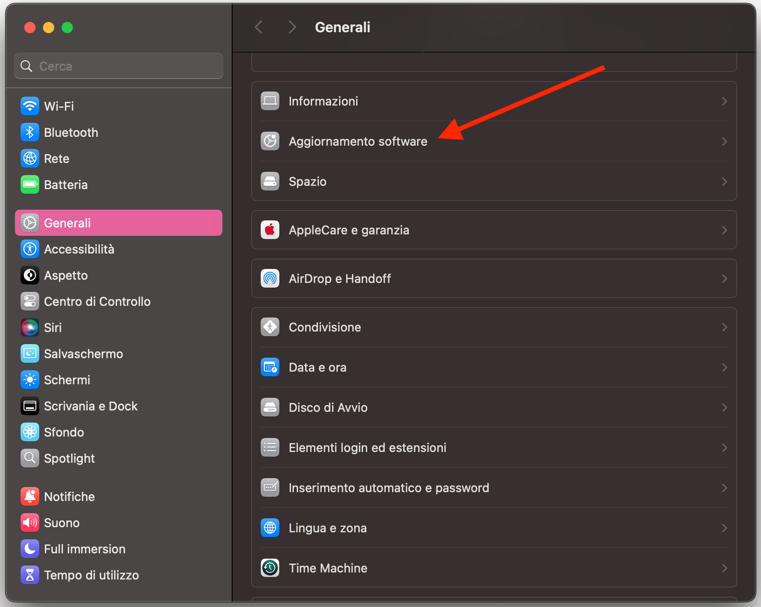The height and width of the screenshot is (607, 761).
Task: Expand the Informazioni row chevron
Action: click(x=725, y=101)
